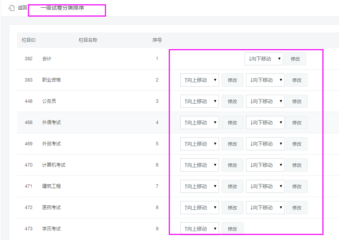Click the back arrow icon beside 返回
The width and height of the screenshot is (339, 240).
(11, 8)
